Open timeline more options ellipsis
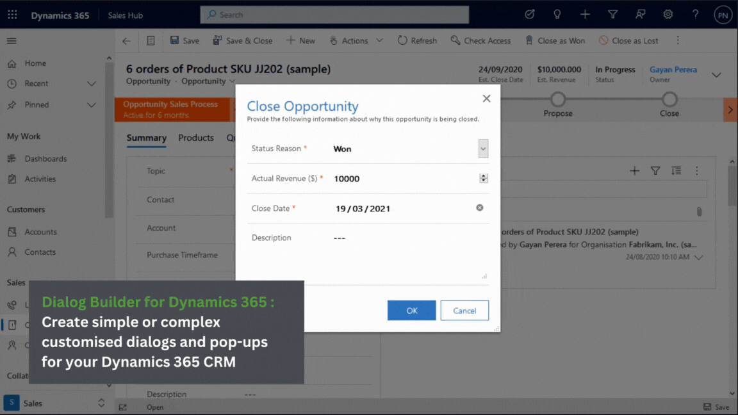The height and width of the screenshot is (415, 738). coord(696,171)
